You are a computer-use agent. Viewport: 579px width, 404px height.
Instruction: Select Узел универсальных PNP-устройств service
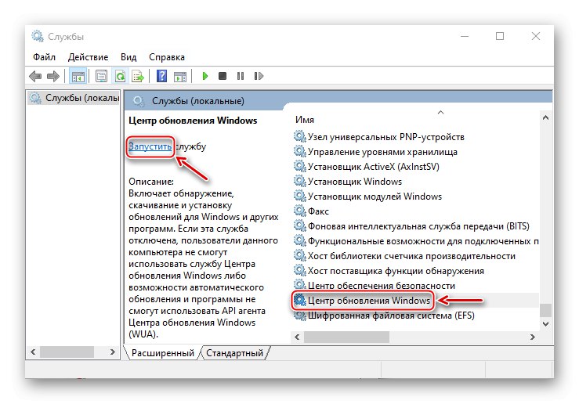(x=386, y=137)
